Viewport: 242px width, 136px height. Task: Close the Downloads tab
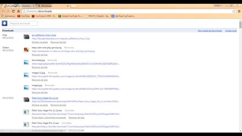[x=67, y=6]
